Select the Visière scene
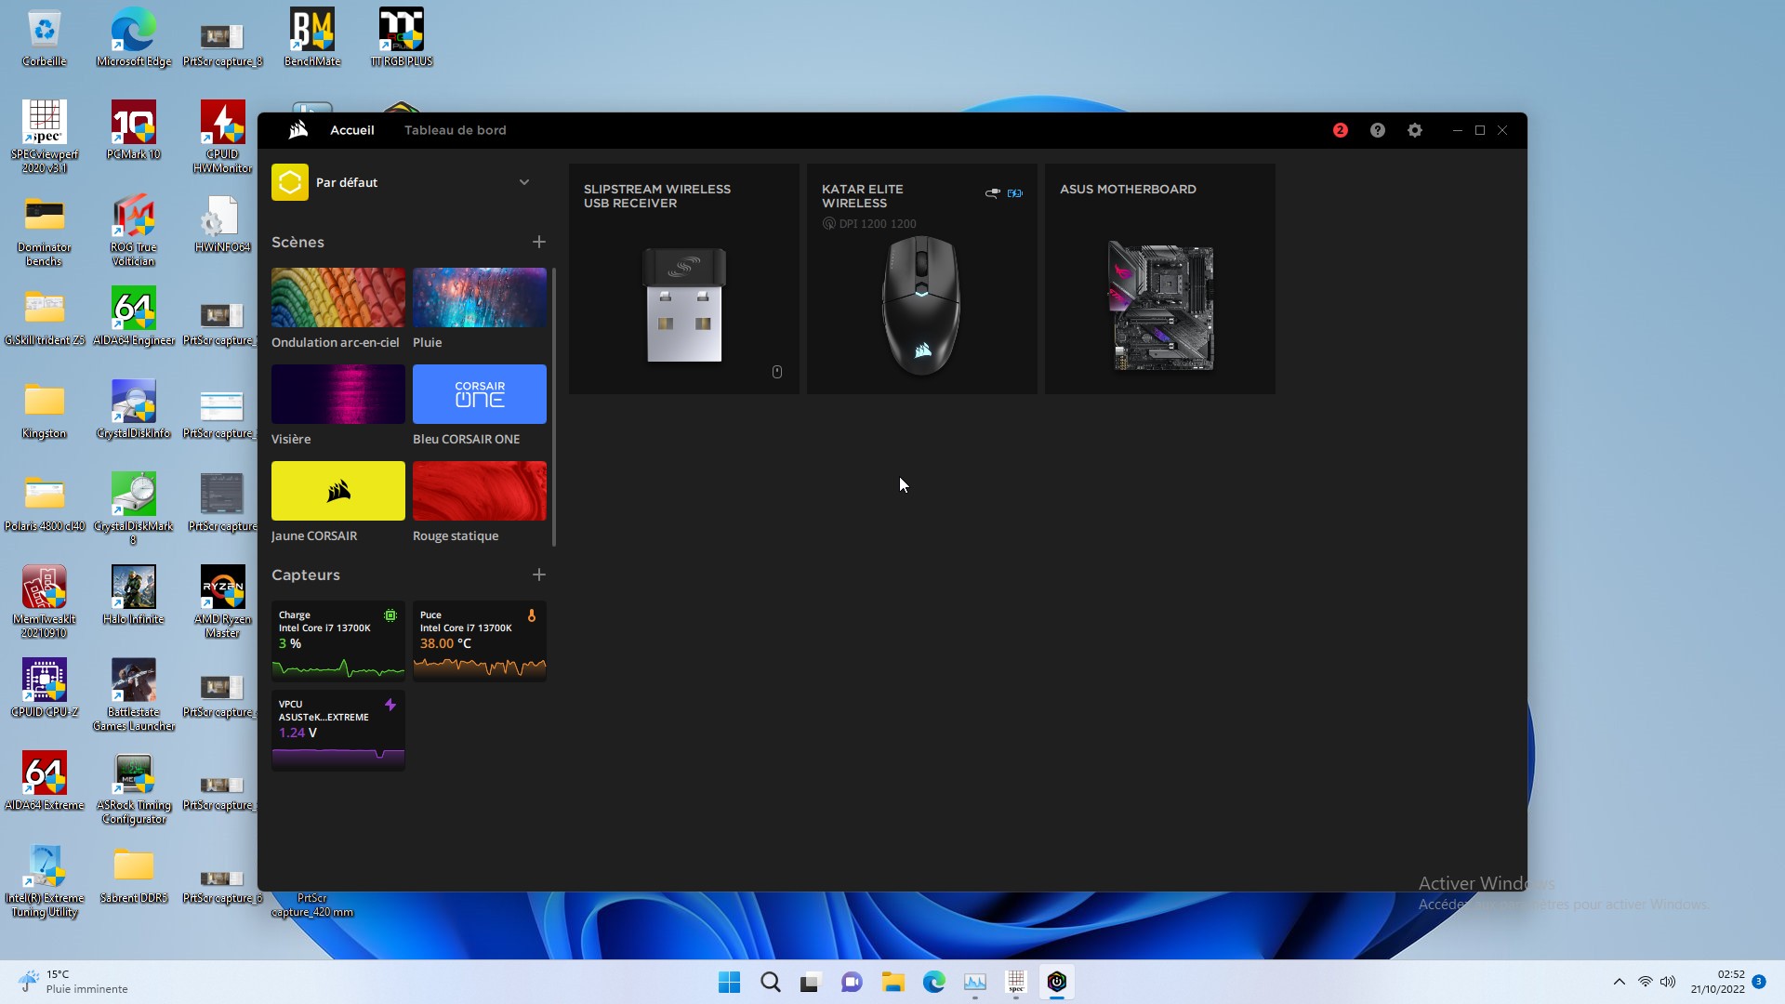The height and width of the screenshot is (1004, 1785). pos(338,394)
